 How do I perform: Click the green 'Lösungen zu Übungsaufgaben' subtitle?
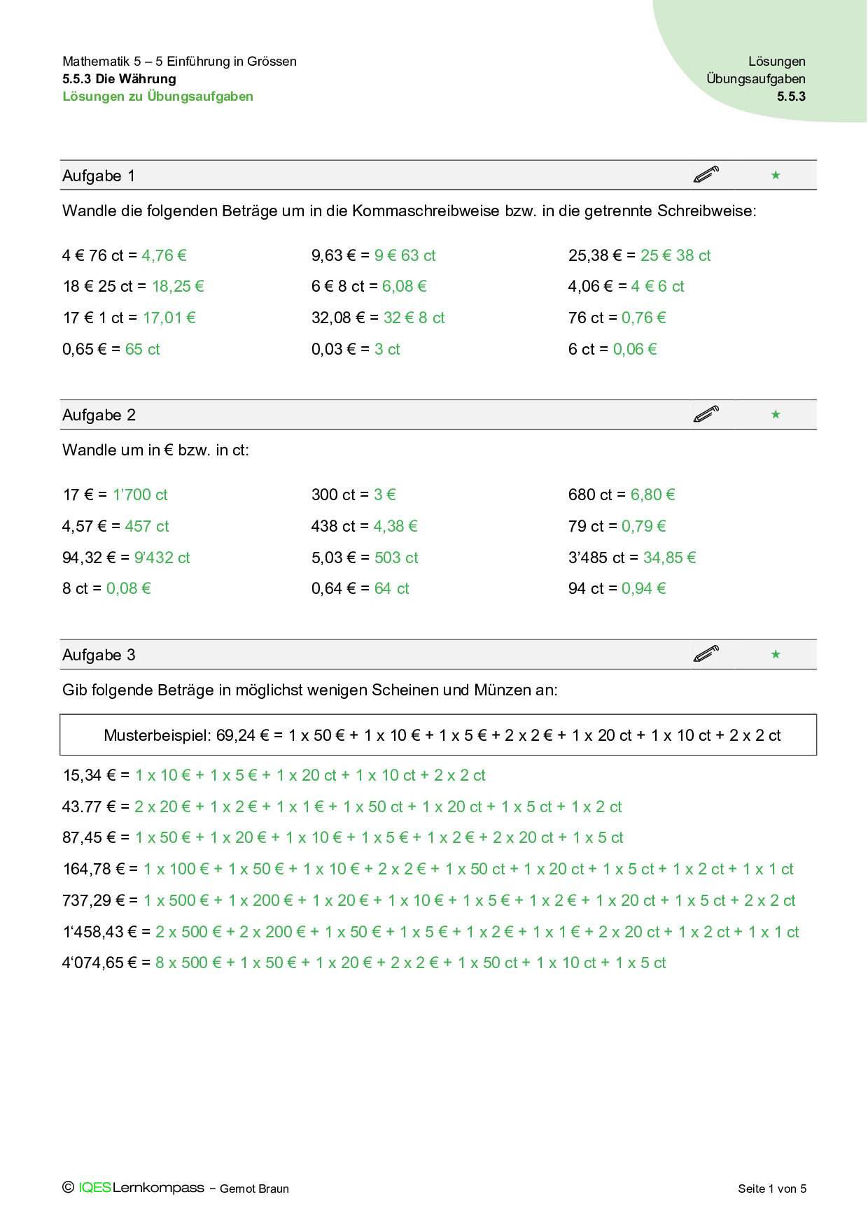click(157, 97)
